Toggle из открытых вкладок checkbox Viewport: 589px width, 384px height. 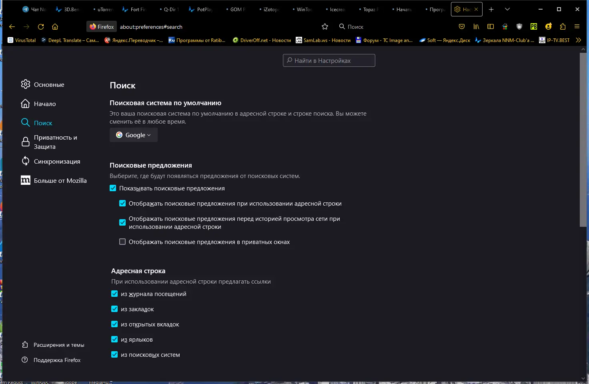tap(114, 324)
